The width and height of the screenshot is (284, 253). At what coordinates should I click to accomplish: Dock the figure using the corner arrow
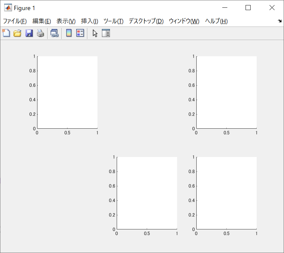(x=280, y=21)
